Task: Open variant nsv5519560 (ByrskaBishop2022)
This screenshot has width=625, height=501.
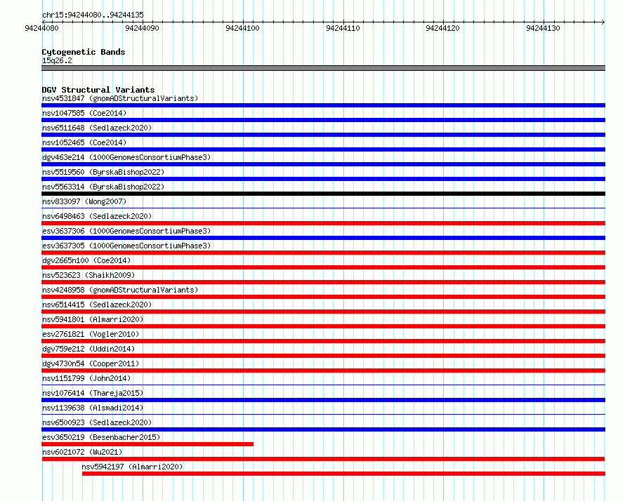Action: (x=103, y=172)
